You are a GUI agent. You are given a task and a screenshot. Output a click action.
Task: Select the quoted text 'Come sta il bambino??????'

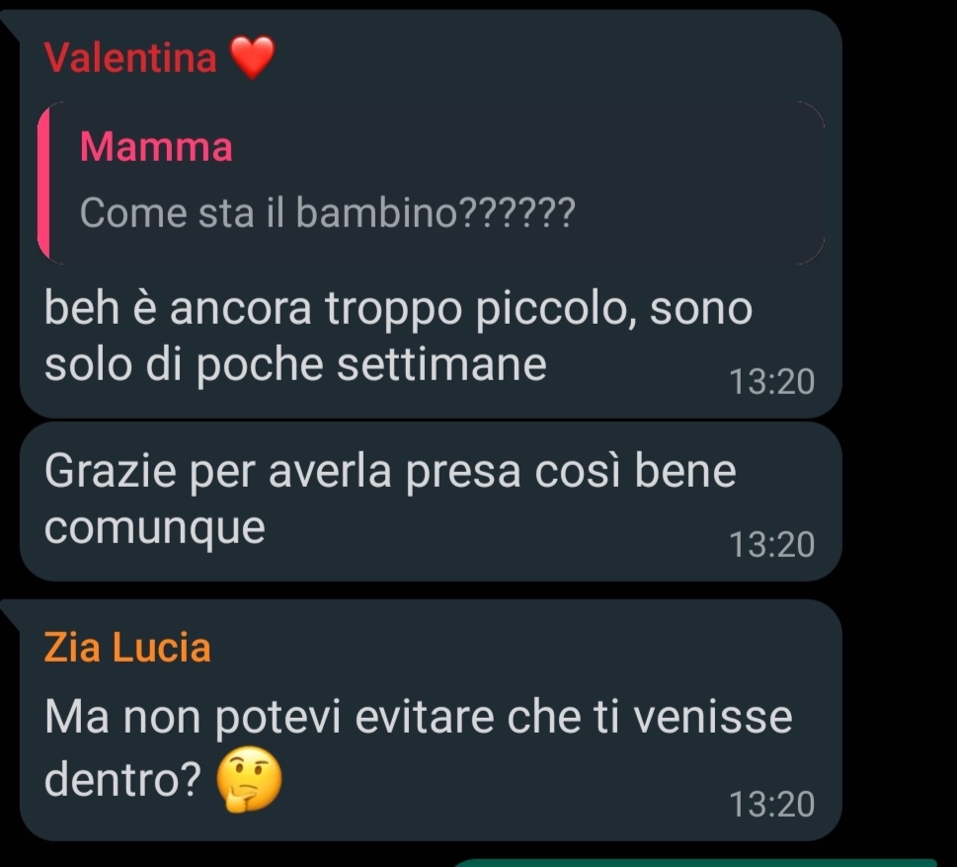[328, 213]
